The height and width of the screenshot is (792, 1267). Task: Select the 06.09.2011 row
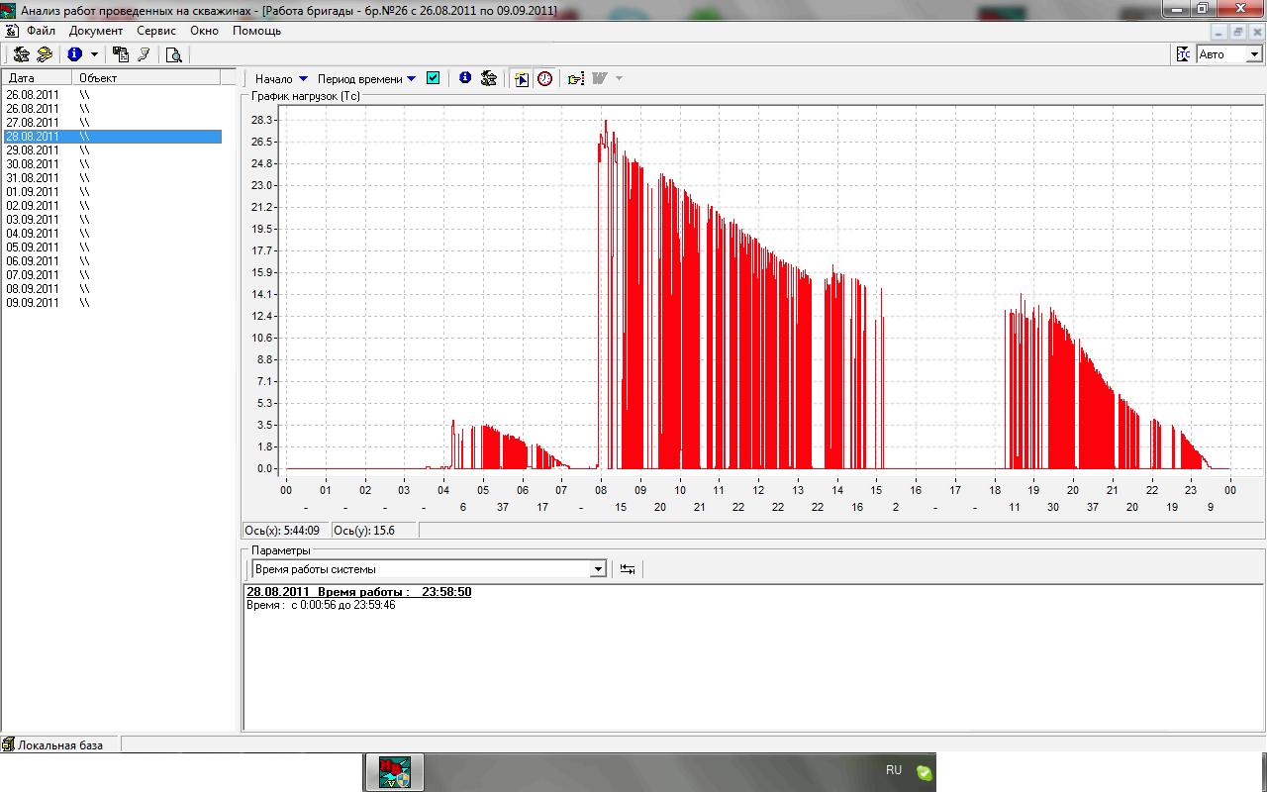[112, 261]
